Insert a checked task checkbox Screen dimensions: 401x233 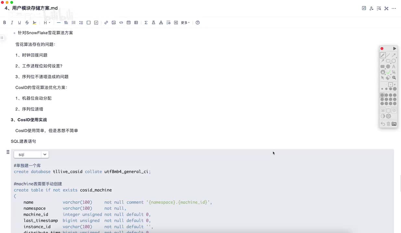[96, 23]
